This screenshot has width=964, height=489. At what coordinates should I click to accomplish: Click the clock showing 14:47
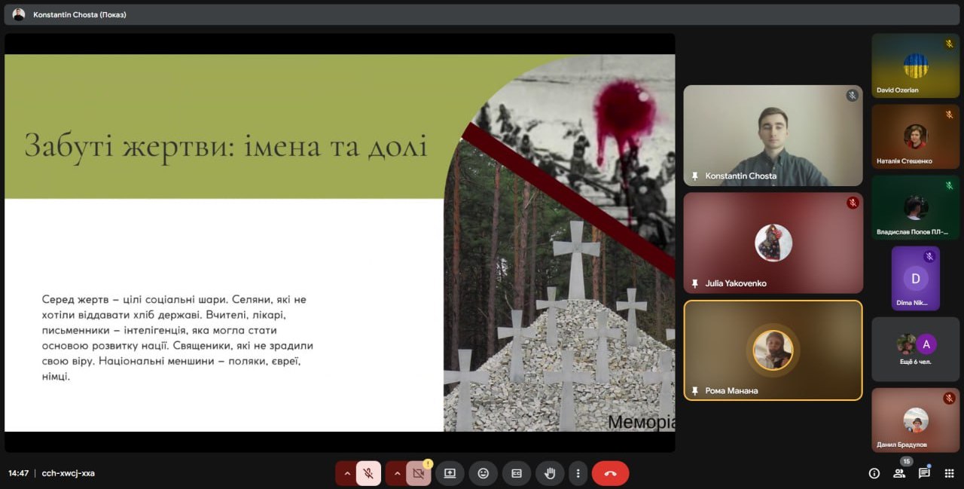pos(18,473)
